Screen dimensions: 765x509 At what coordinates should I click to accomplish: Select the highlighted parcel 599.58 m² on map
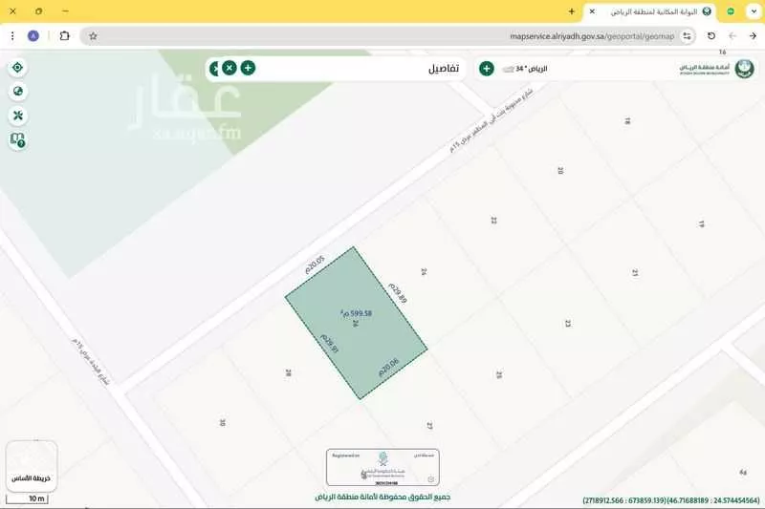click(x=356, y=322)
